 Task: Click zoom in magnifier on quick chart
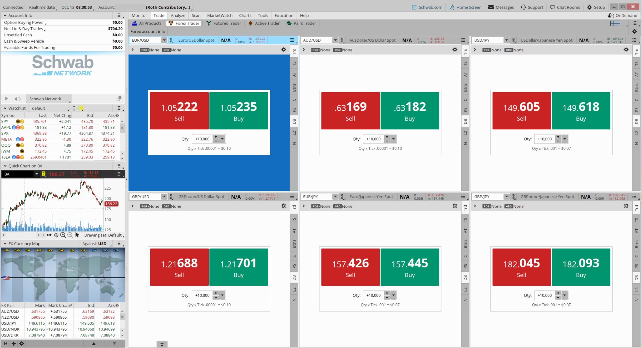[x=63, y=235]
